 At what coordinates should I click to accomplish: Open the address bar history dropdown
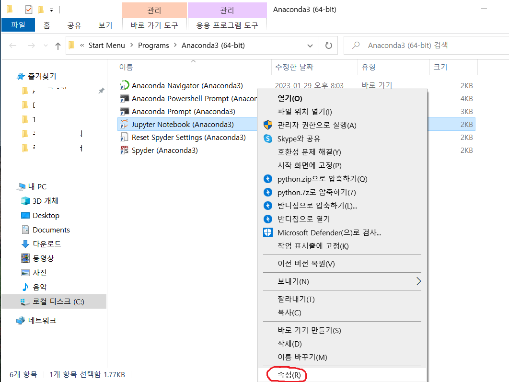tap(310, 46)
